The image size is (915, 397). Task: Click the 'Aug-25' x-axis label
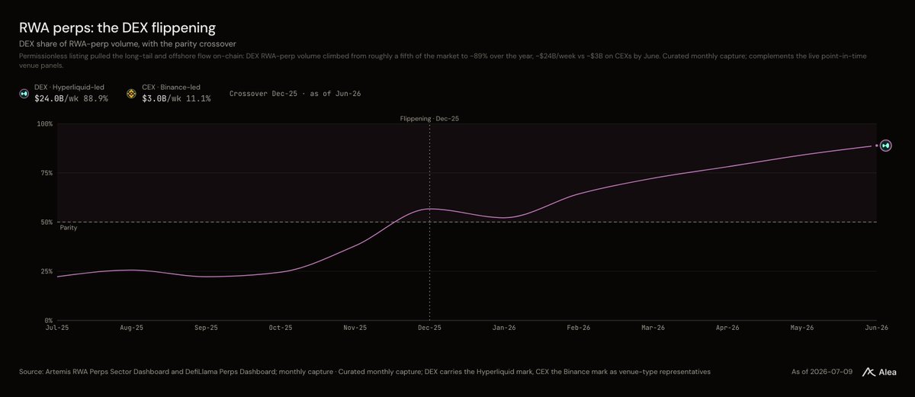pyautogui.click(x=133, y=328)
